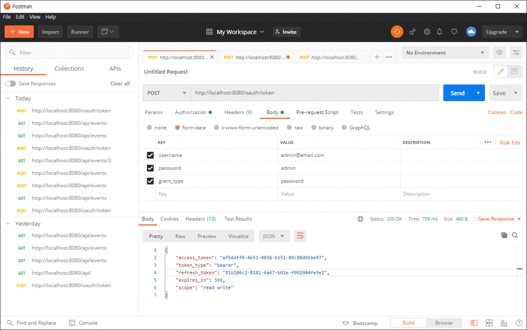Open keyboard shortcuts icon in status bar
Viewport: 527px width, 330px height.
click(x=504, y=323)
